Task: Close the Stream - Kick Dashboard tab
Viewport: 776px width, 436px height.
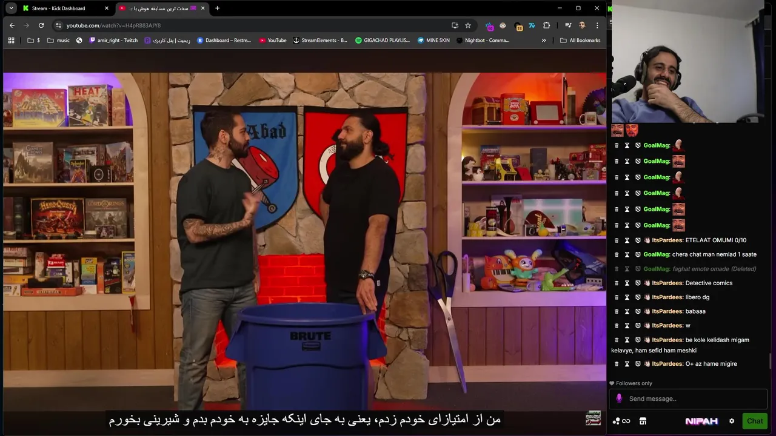Action: tap(107, 8)
